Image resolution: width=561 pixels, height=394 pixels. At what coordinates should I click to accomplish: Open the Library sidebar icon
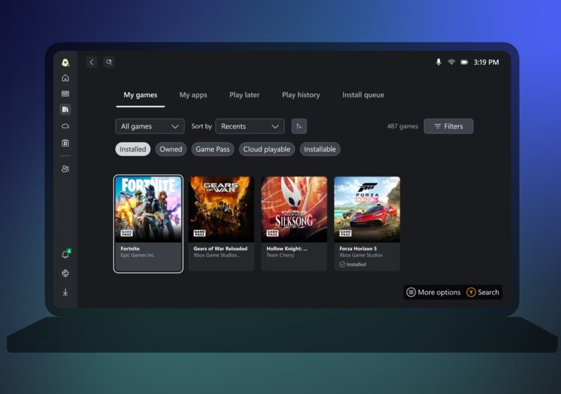[x=65, y=109]
